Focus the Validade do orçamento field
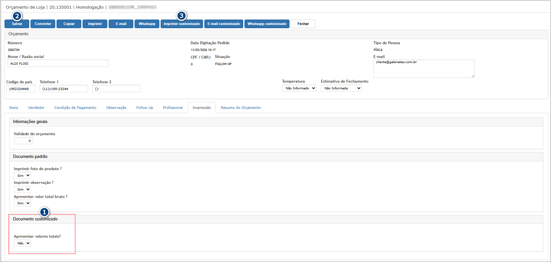 tap(23, 141)
